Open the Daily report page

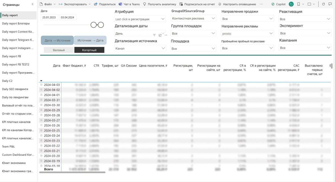tap(18, 15)
